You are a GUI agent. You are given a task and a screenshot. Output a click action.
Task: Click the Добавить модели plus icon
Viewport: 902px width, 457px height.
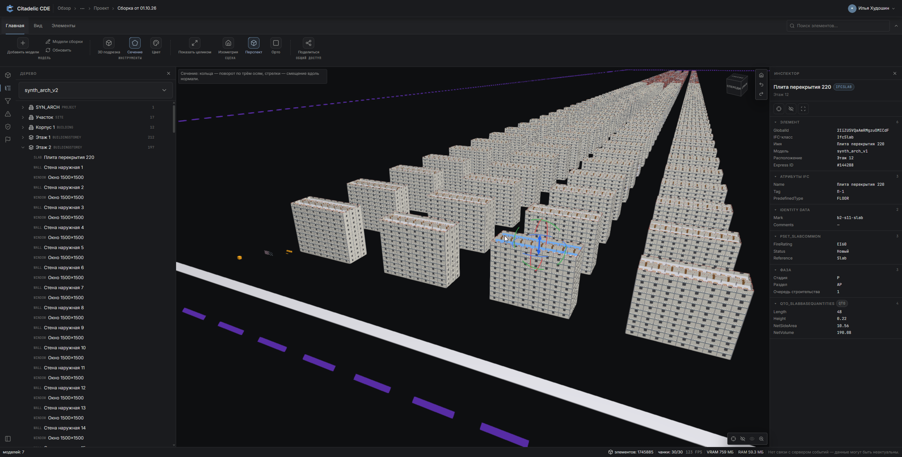pos(23,43)
